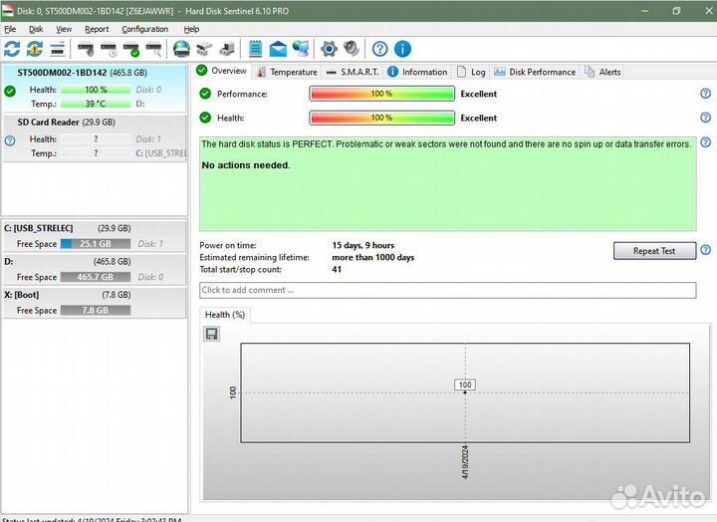Screen dimensions: 717x522
Task: Switch to the Log tab
Action: 472,72
